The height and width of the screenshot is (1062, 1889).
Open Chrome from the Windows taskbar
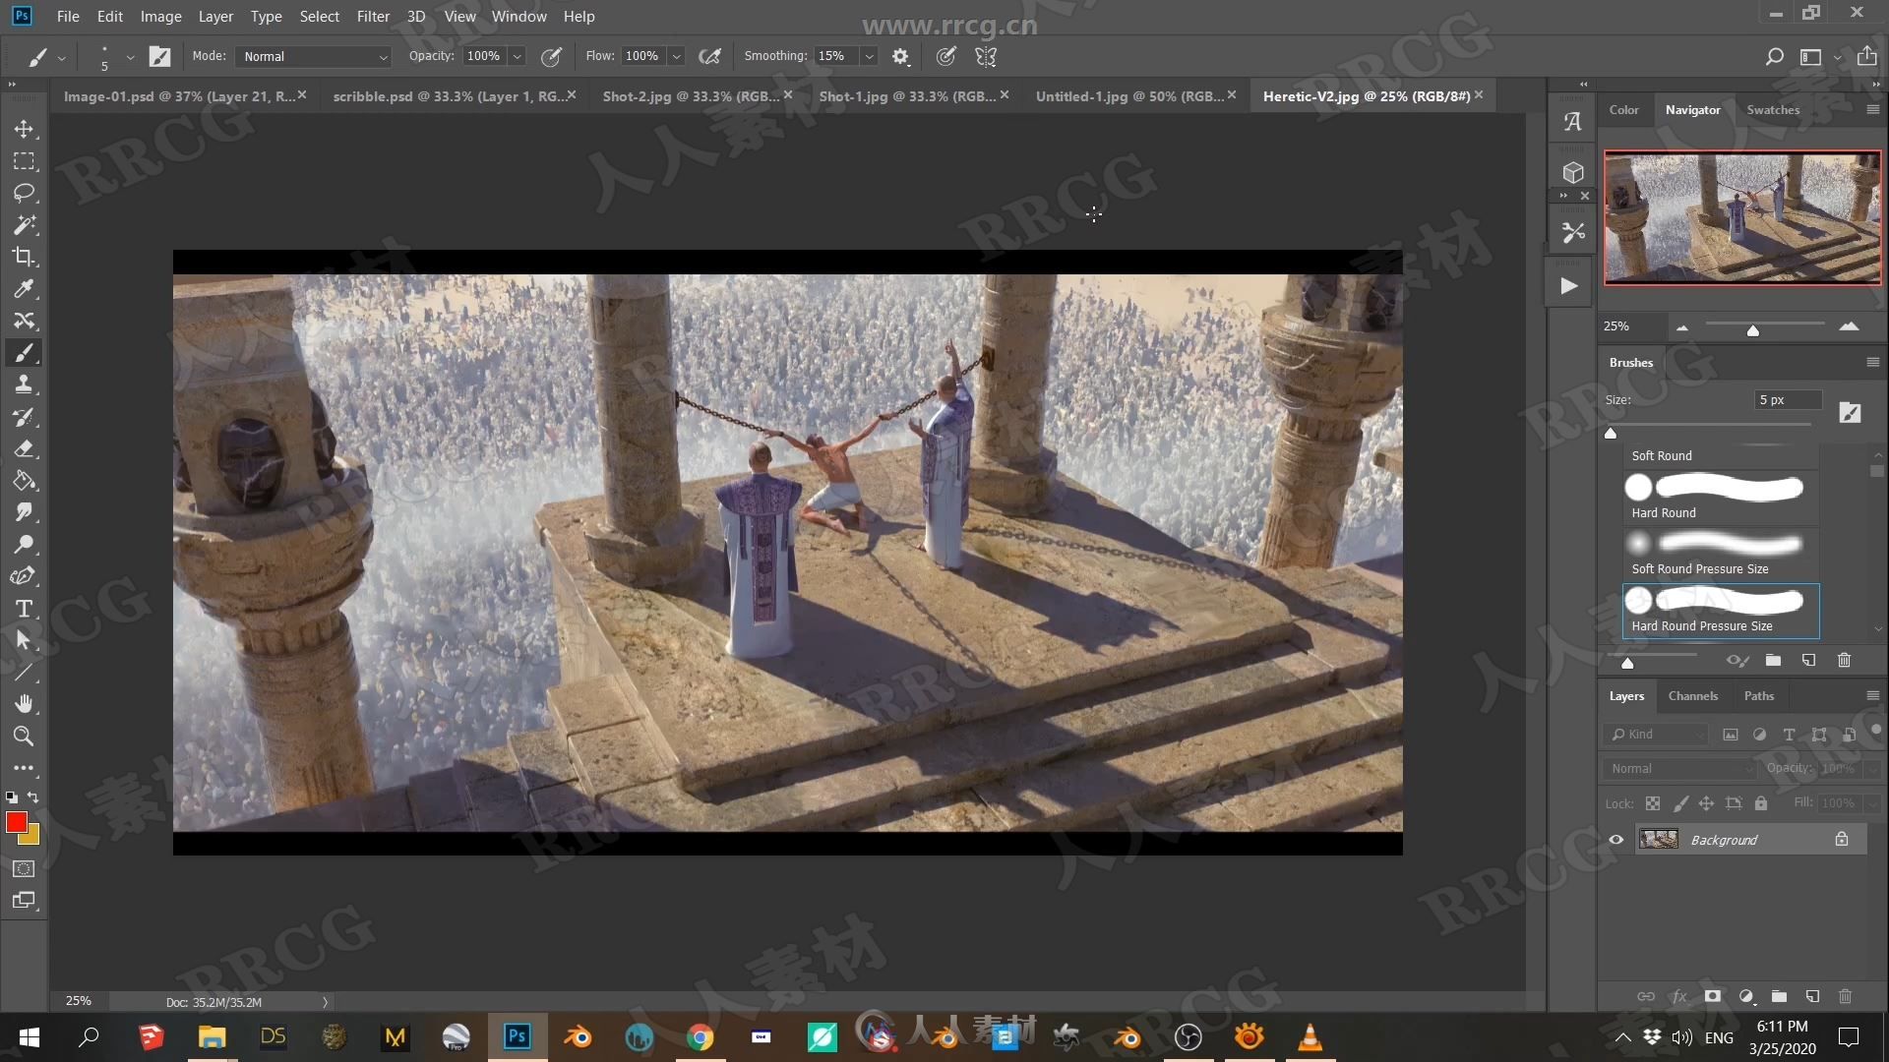coord(700,1037)
